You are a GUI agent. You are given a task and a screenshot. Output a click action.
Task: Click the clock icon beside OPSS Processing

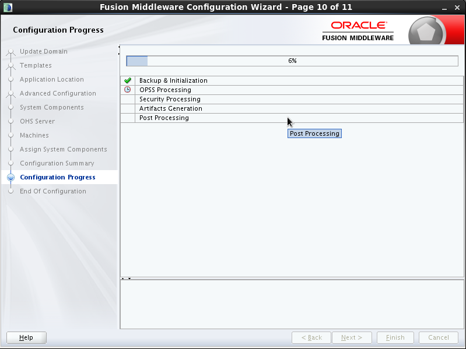pos(128,90)
